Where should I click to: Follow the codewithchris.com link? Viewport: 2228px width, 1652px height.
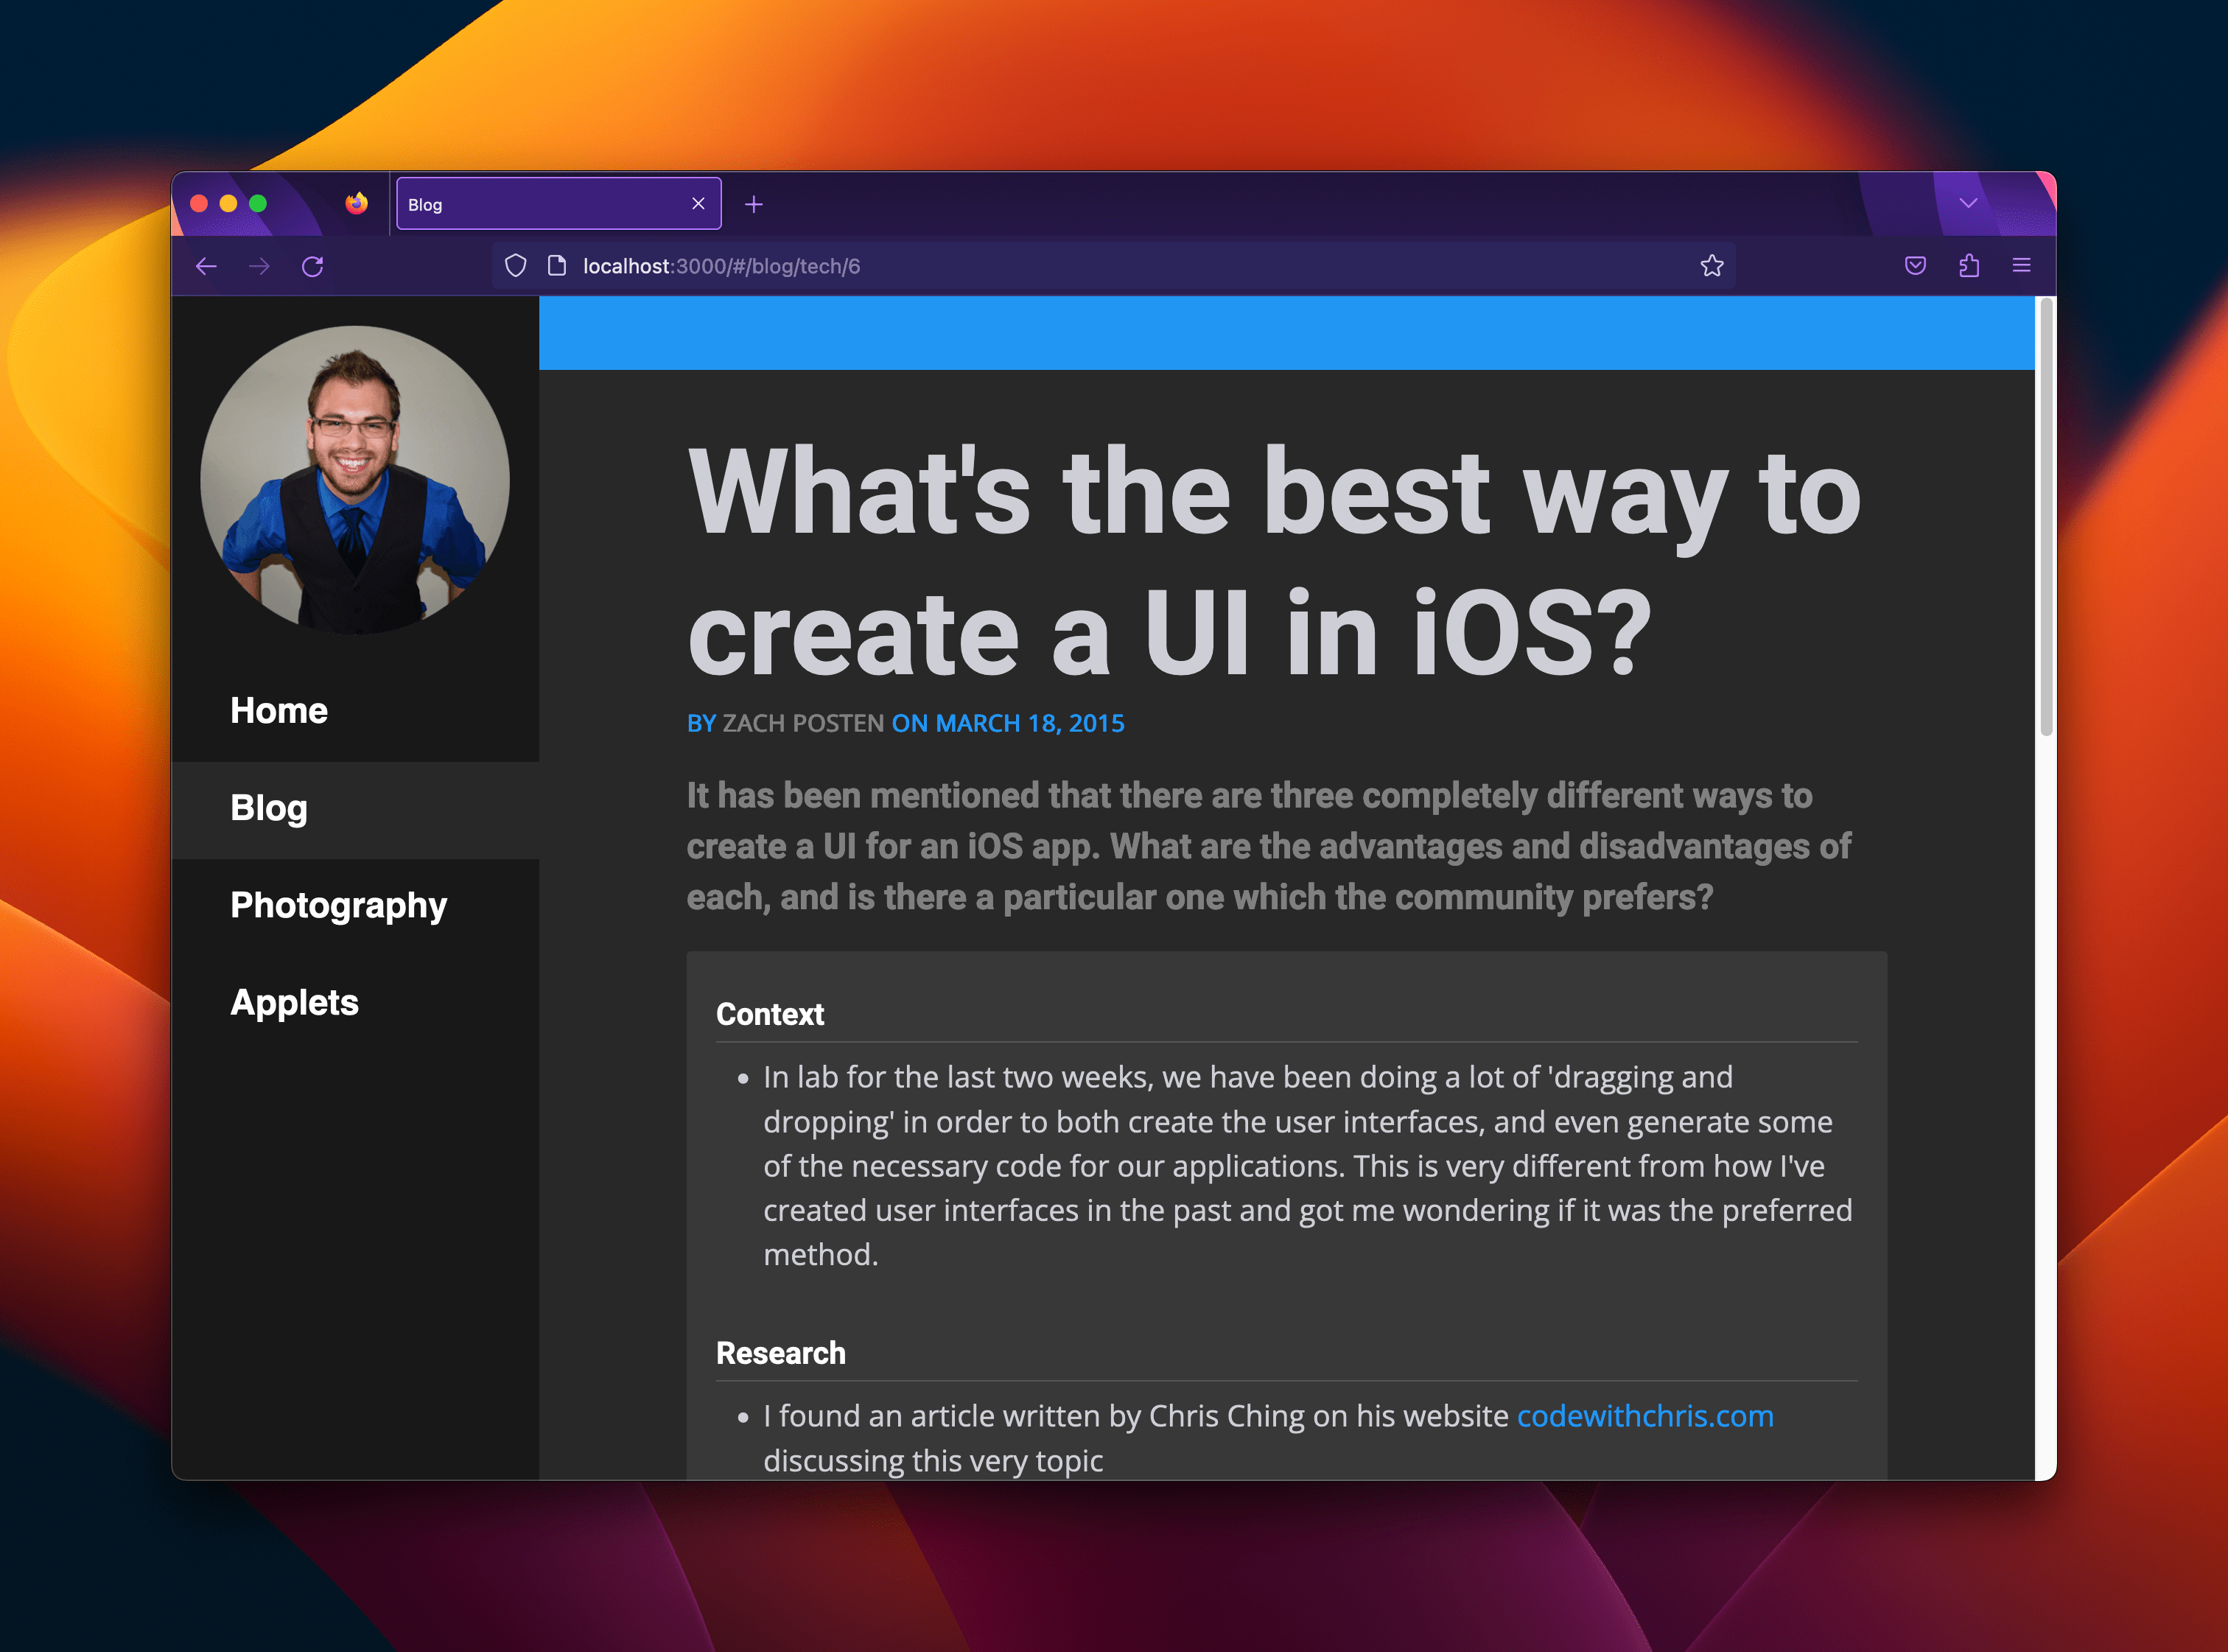(x=1645, y=1416)
